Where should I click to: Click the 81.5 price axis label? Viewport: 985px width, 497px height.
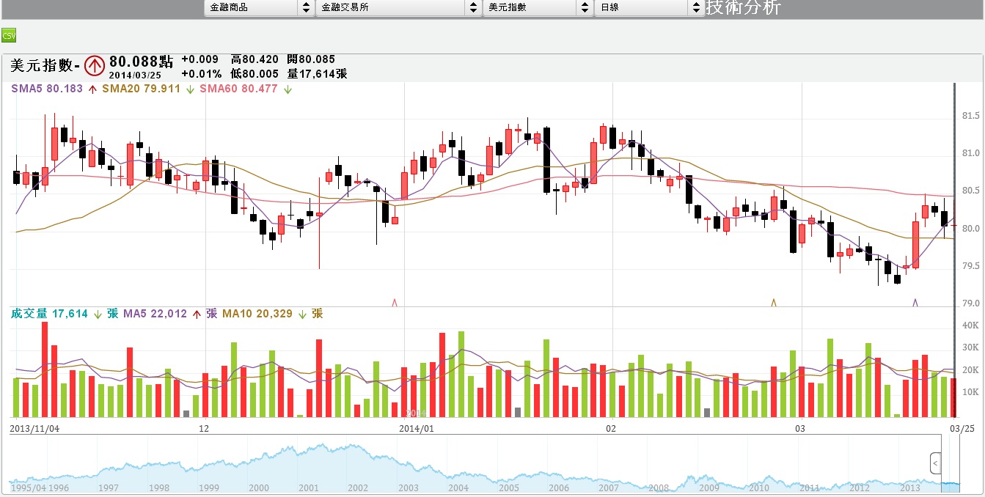[x=970, y=116]
